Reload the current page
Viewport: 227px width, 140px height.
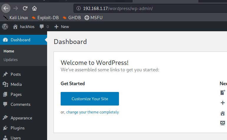point(25,8)
